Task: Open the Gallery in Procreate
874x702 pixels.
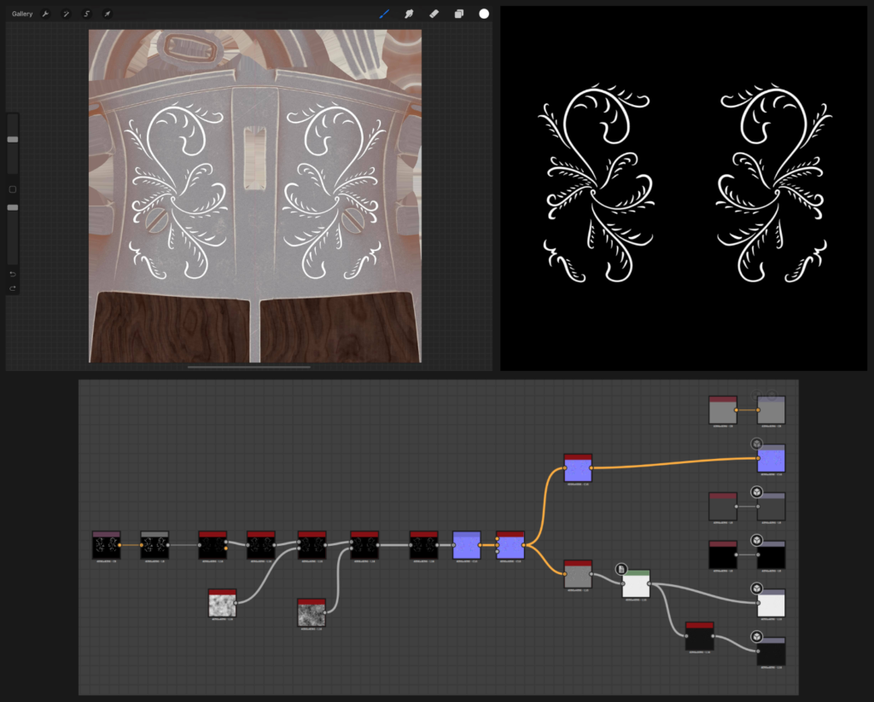Action: pos(22,14)
